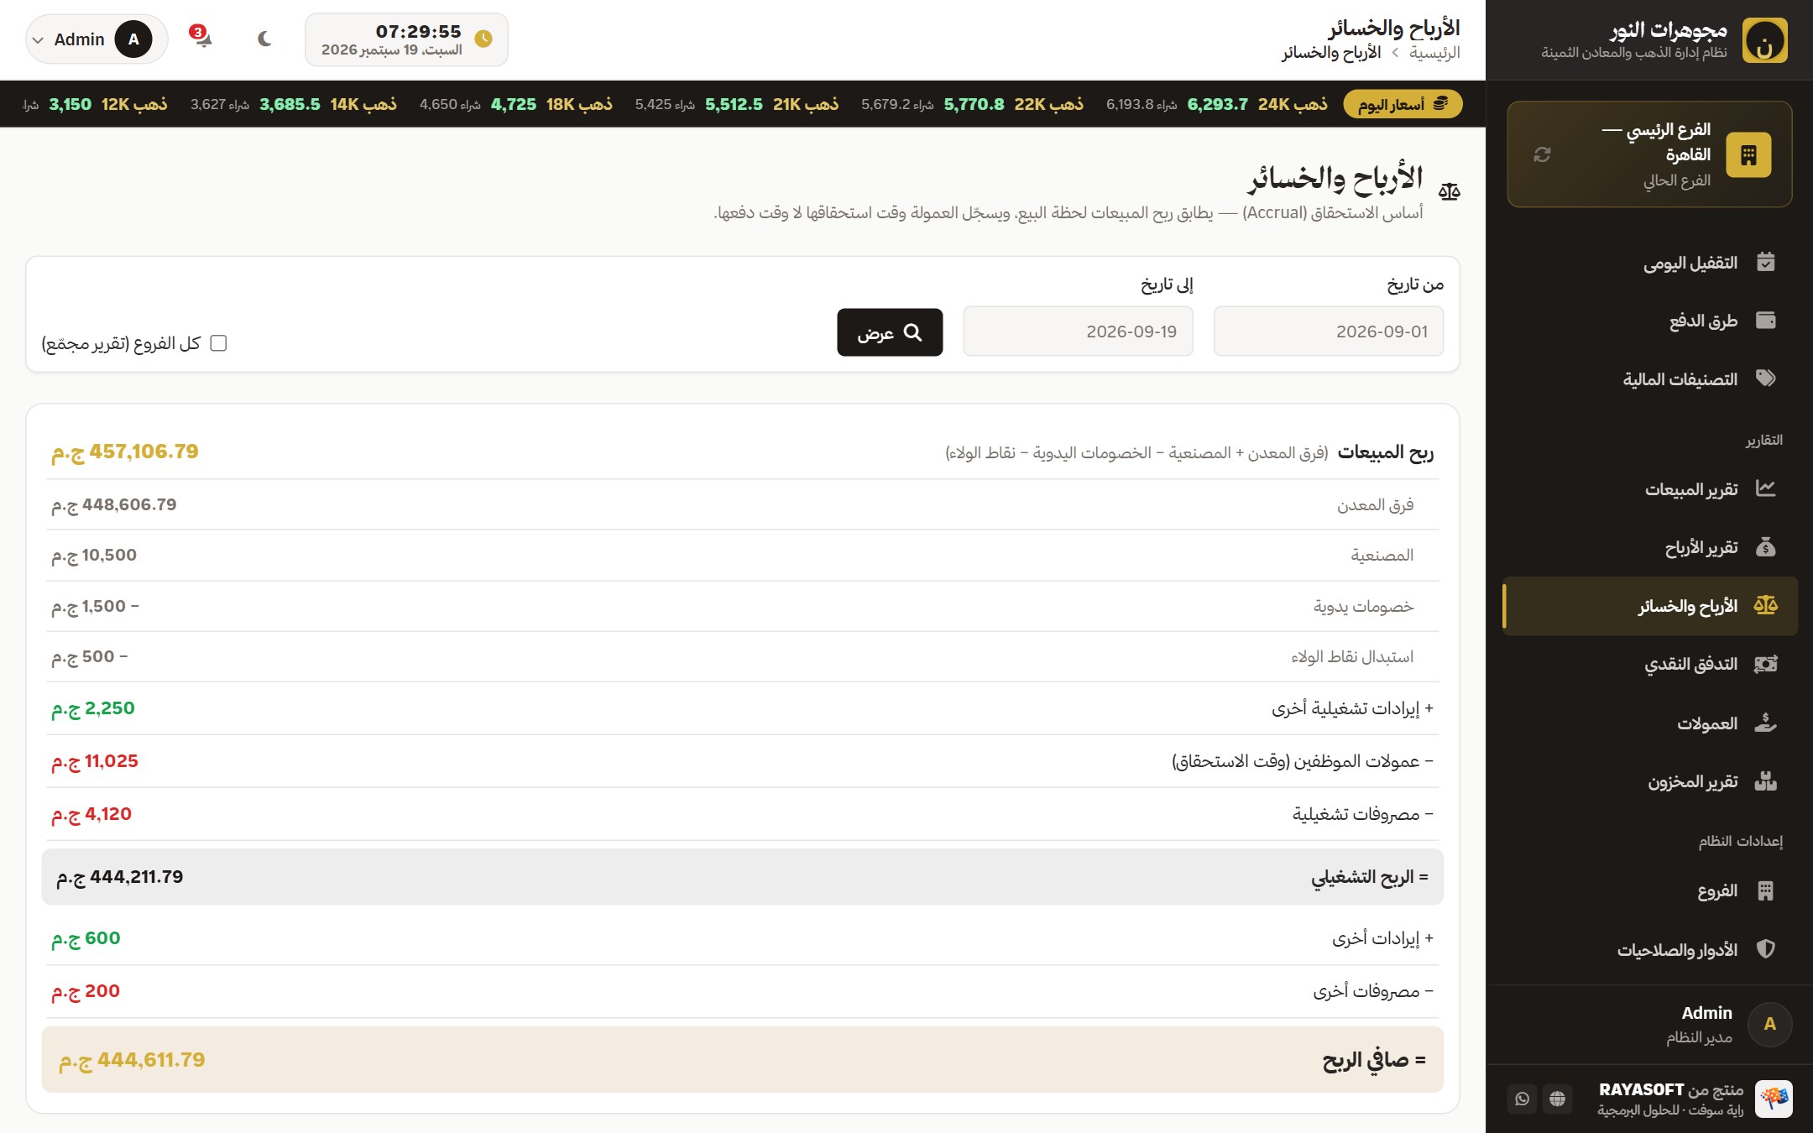
Task: Click the building icon for الفروع
Action: click(x=1766, y=890)
